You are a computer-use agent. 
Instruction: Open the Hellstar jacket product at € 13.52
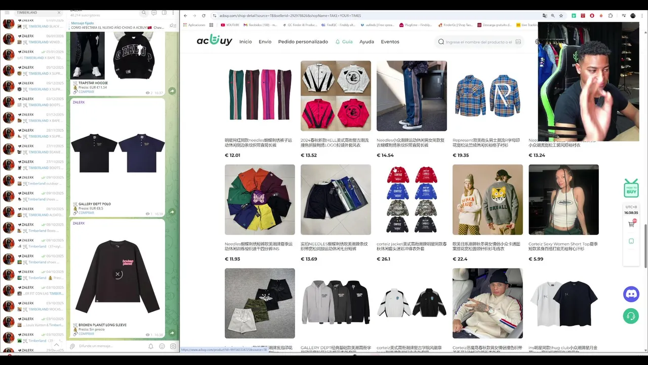(x=336, y=96)
